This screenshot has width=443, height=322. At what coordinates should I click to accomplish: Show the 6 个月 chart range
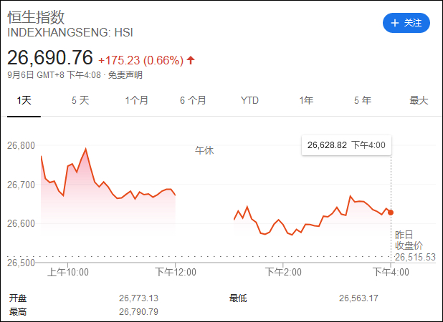(x=193, y=101)
